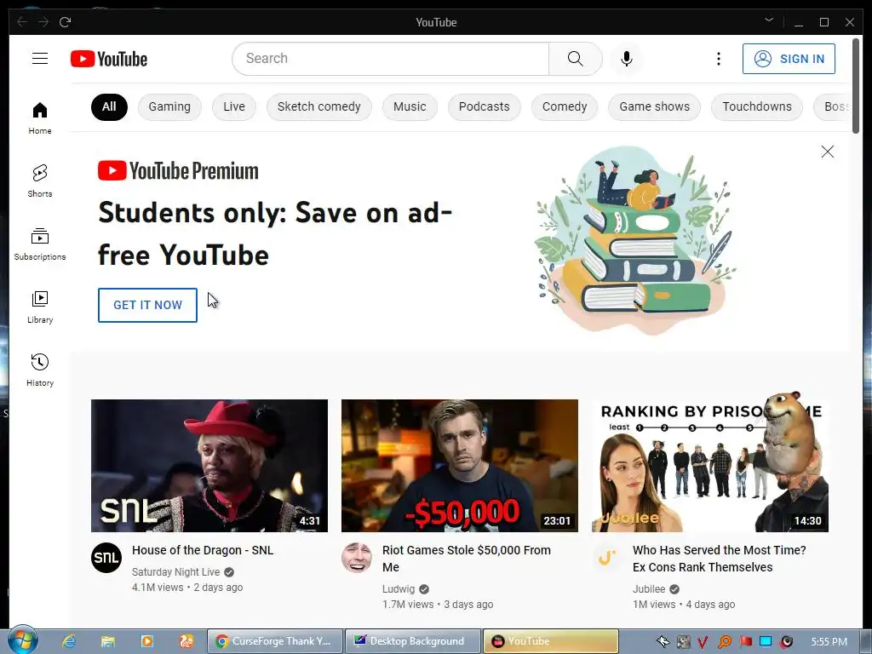Open Windows Explorer folder on taskbar
Image resolution: width=872 pixels, height=654 pixels.
[x=108, y=641]
